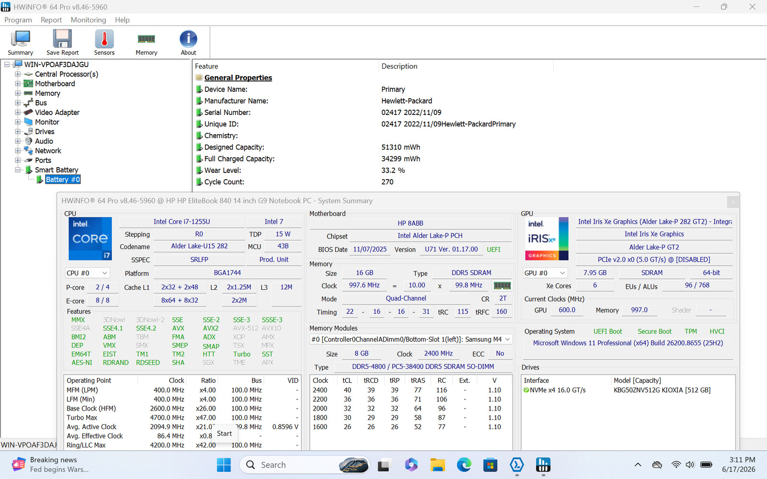The image size is (767, 479).
Task: Expand the Video Adapter tree node
Action: pyautogui.click(x=18, y=112)
